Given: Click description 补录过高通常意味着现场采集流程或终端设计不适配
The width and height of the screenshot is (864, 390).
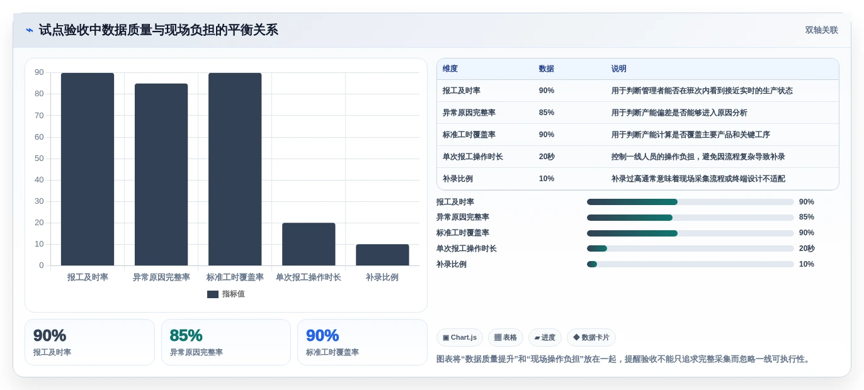Looking at the screenshot, I should [698, 179].
